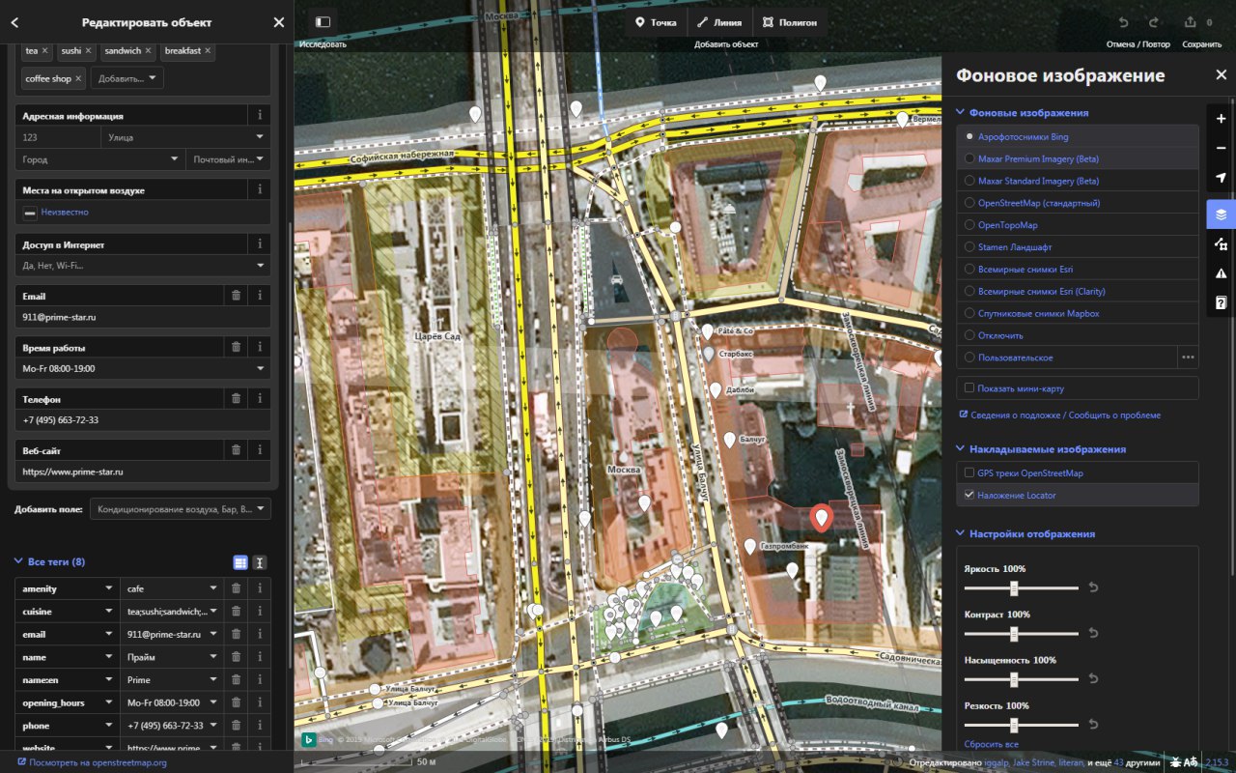Adjust the Контраст slider

pos(1022,634)
